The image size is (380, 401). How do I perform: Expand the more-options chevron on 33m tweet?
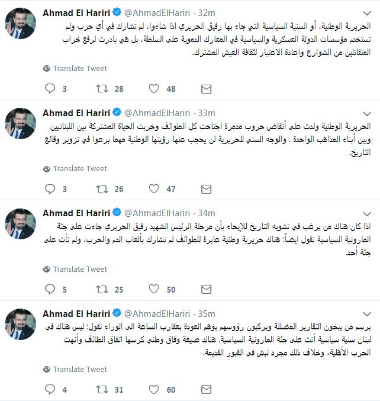[x=367, y=114]
